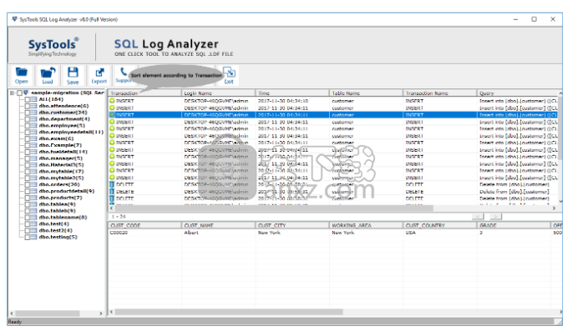This screenshot has height=336, width=577.
Task: Click table icon beside dbo.exam(6)
Action: [33, 138]
